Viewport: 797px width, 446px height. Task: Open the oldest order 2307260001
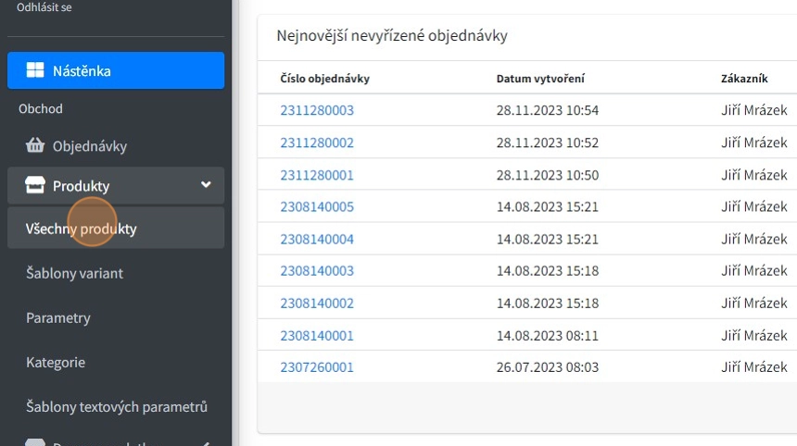point(317,366)
